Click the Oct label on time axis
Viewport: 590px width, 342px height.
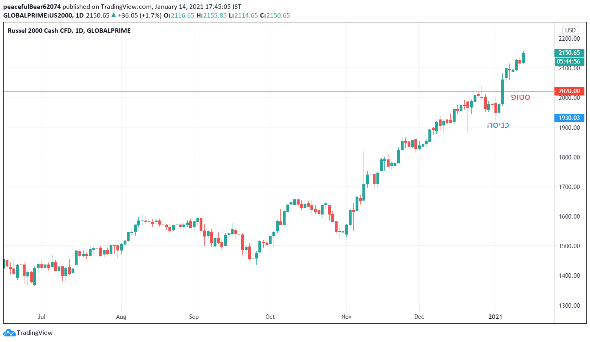click(270, 317)
